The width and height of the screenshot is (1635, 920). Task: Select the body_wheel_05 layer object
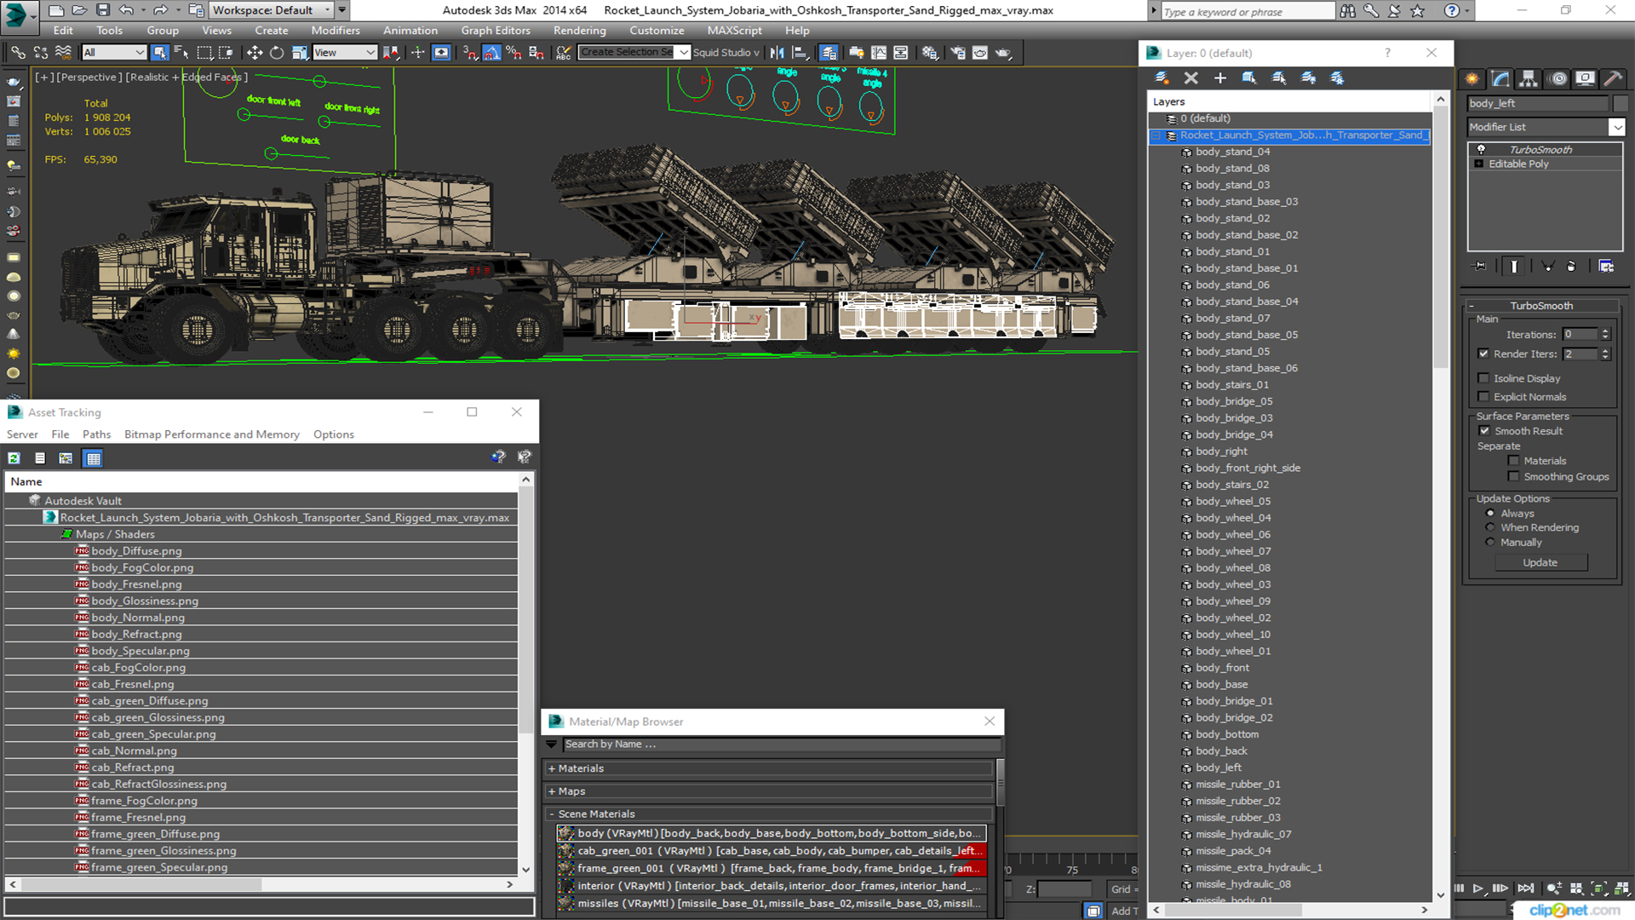(1233, 502)
